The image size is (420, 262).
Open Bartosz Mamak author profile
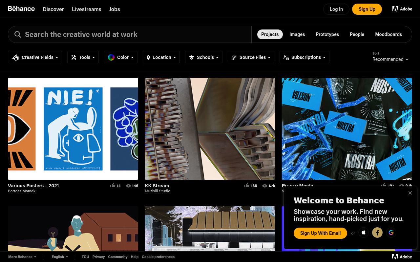[22, 191]
